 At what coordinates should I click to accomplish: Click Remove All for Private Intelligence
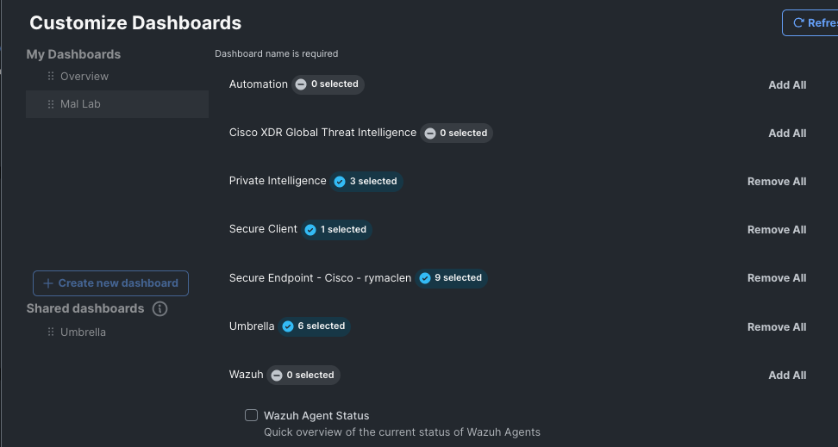776,182
